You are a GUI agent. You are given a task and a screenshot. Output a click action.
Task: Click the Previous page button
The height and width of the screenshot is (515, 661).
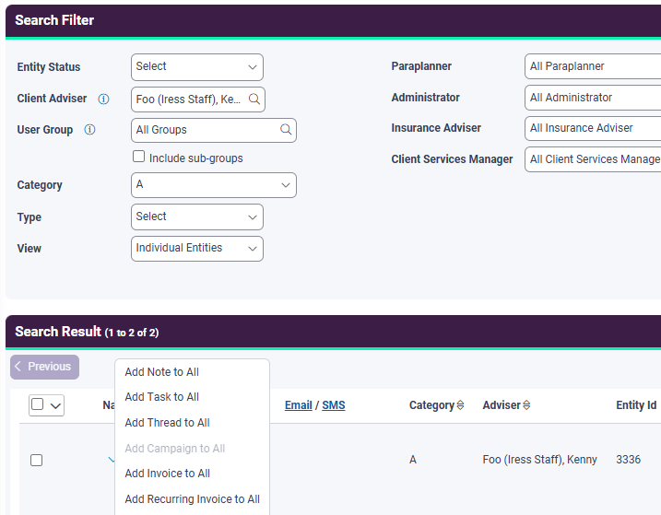pos(44,367)
